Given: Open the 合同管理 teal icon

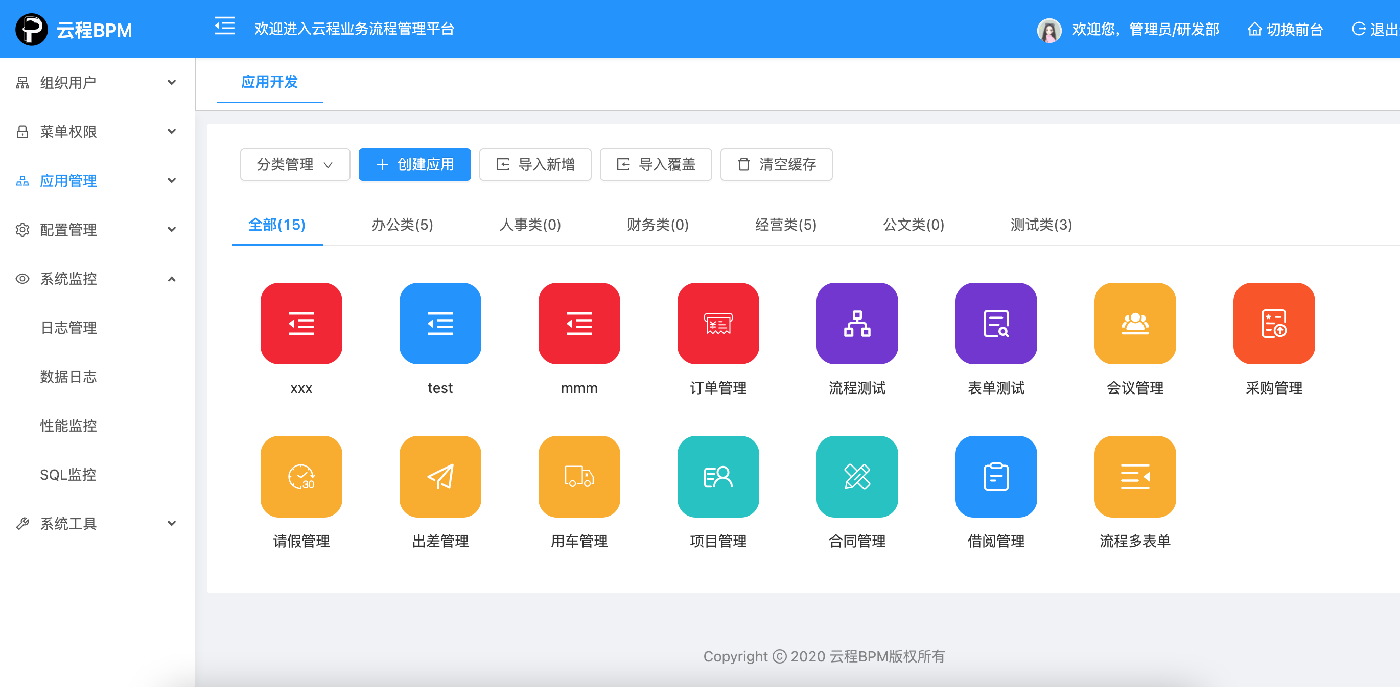Looking at the screenshot, I should pyautogui.click(x=856, y=476).
